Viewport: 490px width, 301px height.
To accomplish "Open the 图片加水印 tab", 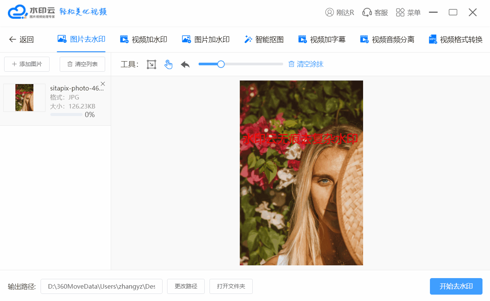I will point(206,39).
